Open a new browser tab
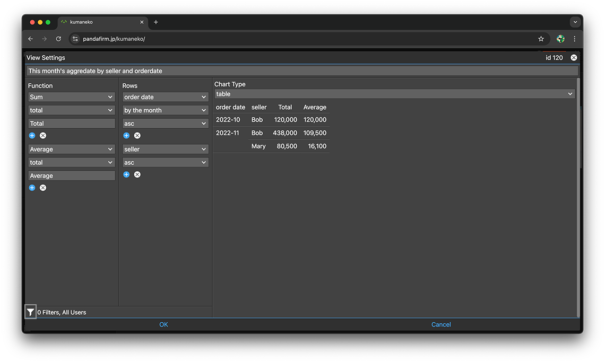605x362 pixels. (156, 22)
